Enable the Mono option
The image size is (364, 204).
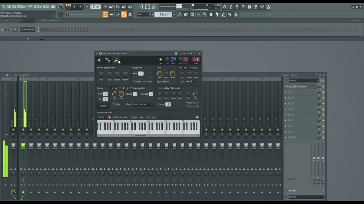pyautogui.click(x=145, y=82)
